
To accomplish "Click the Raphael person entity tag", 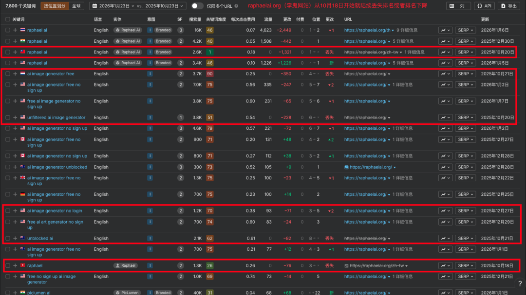I will point(126,265).
